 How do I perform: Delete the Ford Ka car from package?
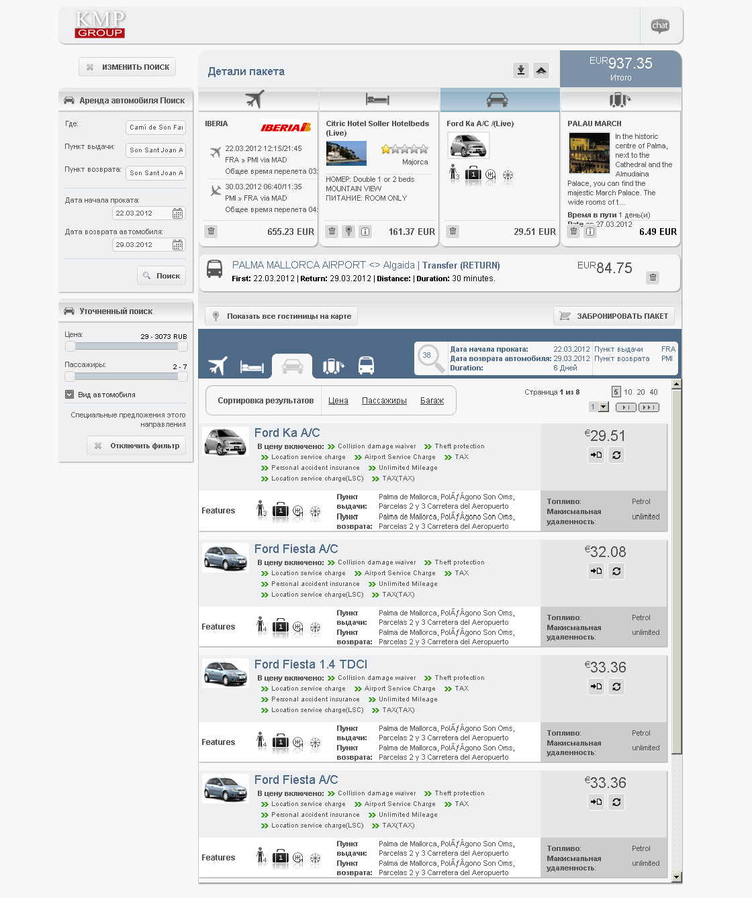click(x=453, y=232)
